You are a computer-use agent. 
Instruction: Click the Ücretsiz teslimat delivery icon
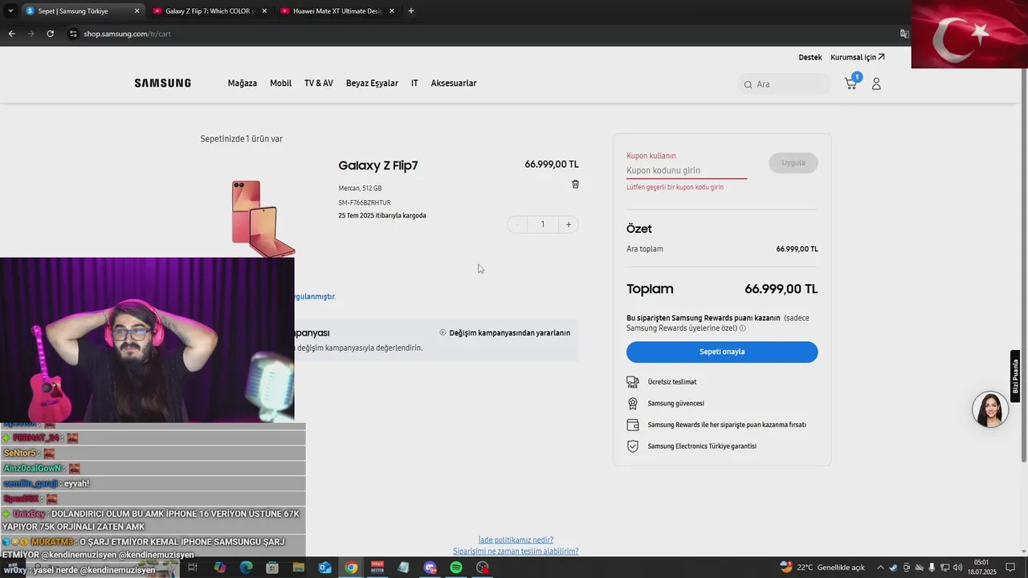click(x=633, y=382)
